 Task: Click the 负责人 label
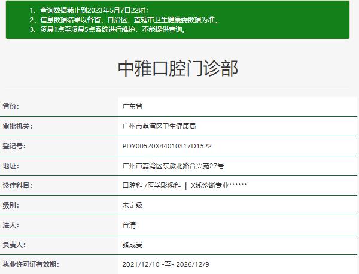tap(14, 245)
